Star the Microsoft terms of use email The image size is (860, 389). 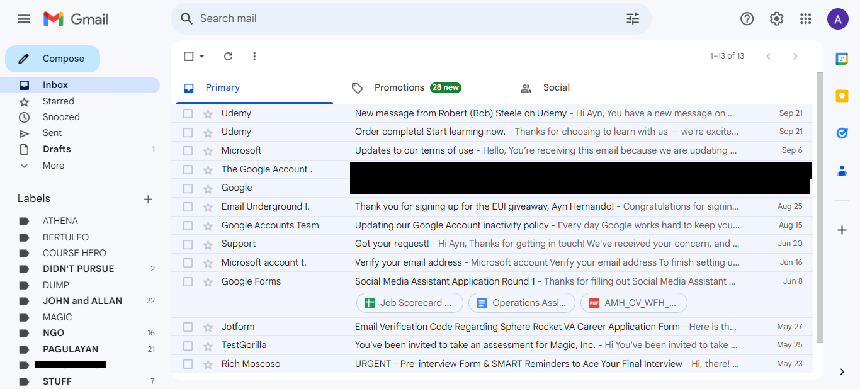208,151
